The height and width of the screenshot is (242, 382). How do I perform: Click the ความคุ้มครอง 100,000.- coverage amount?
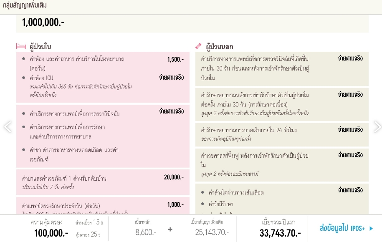(x=51, y=233)
